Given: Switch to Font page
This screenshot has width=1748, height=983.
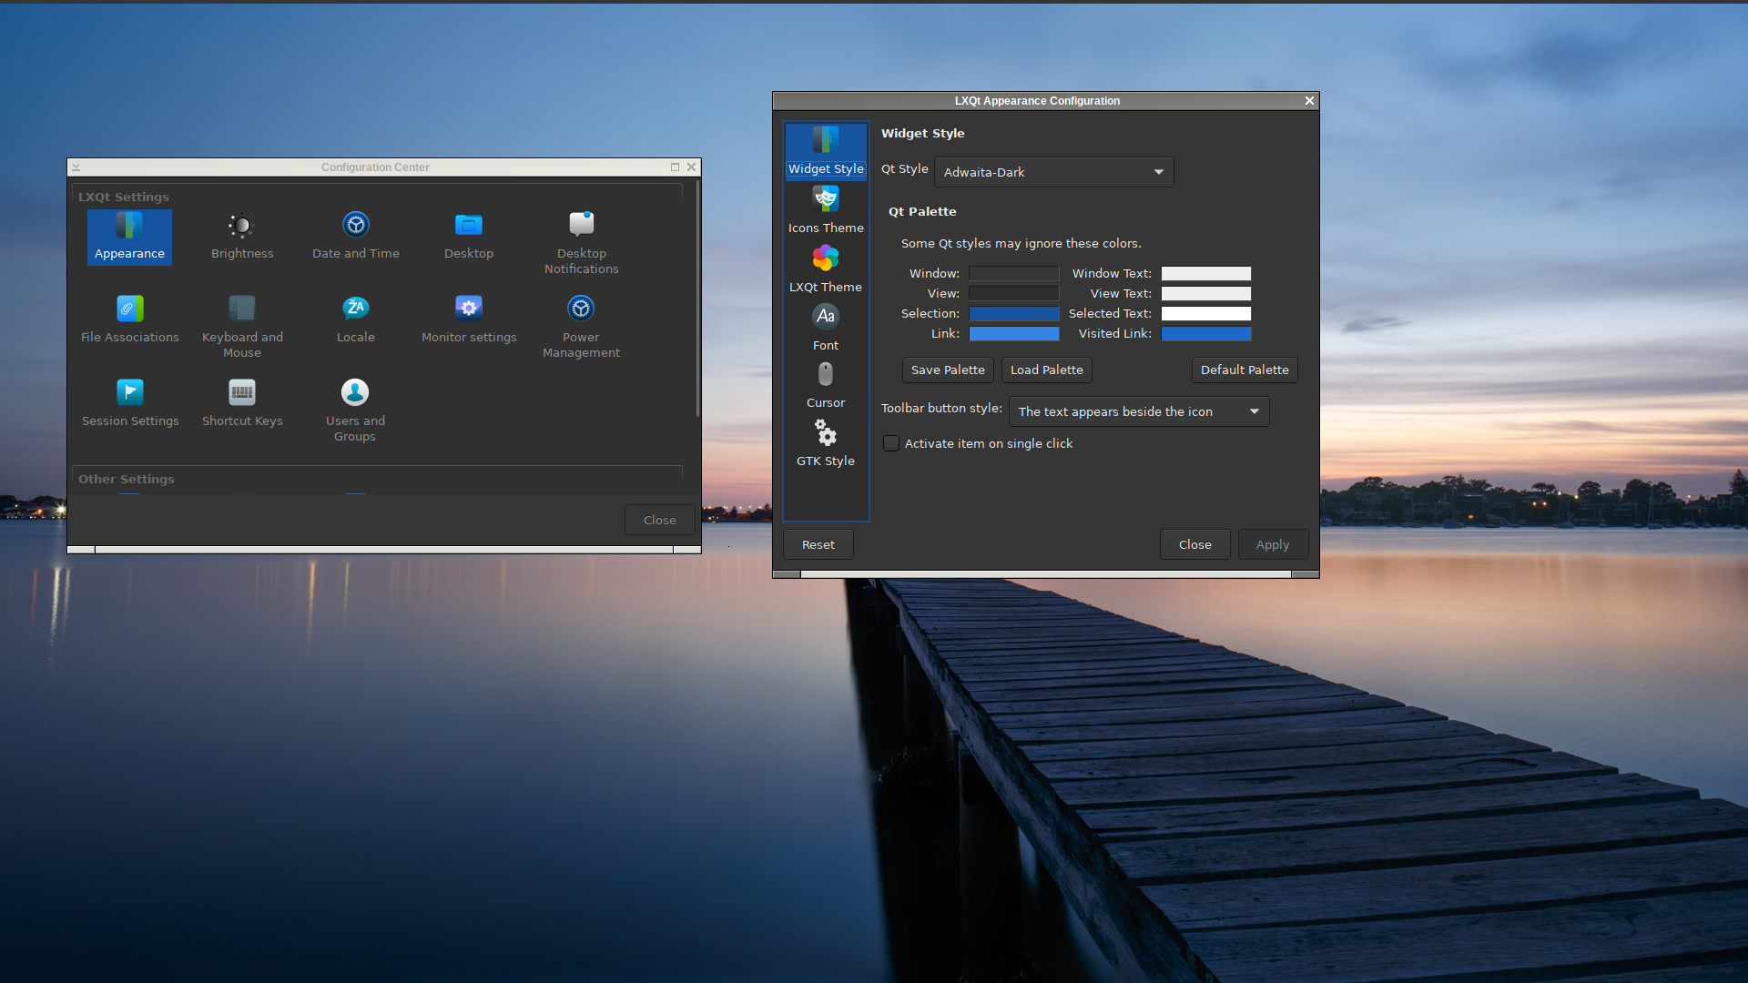Looking at the screenshot, I should (x=826, y=328).
